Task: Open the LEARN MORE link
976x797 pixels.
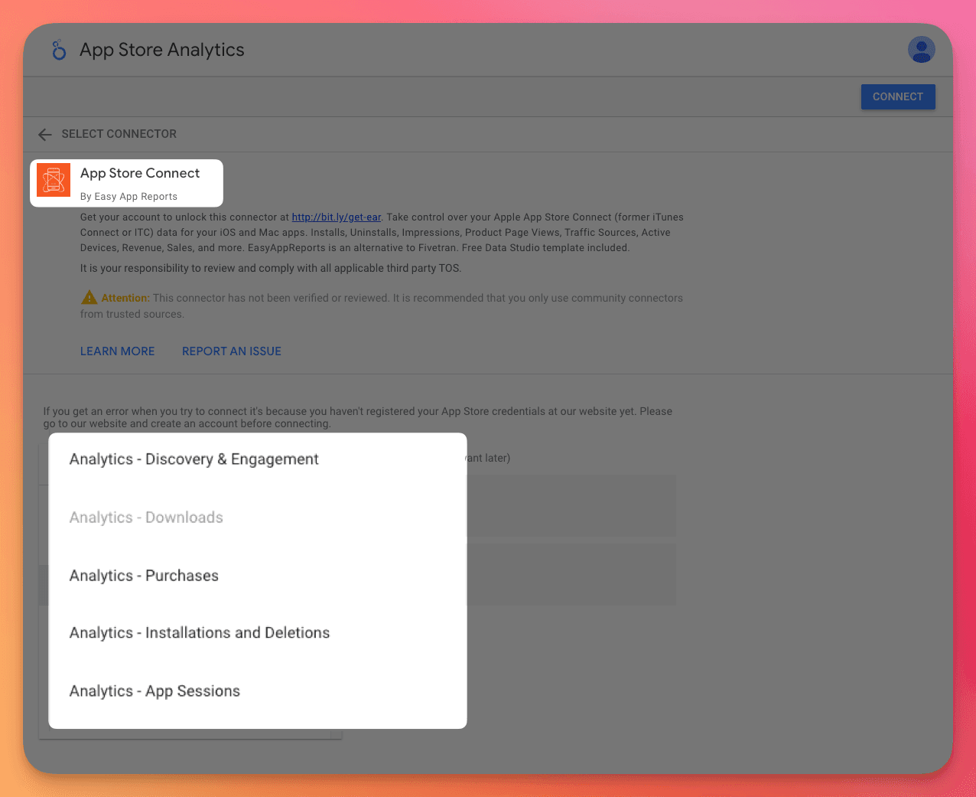Action: click(118, 351)
